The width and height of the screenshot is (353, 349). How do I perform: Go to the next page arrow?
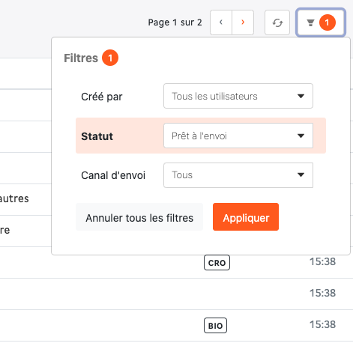tap(243, 22)
